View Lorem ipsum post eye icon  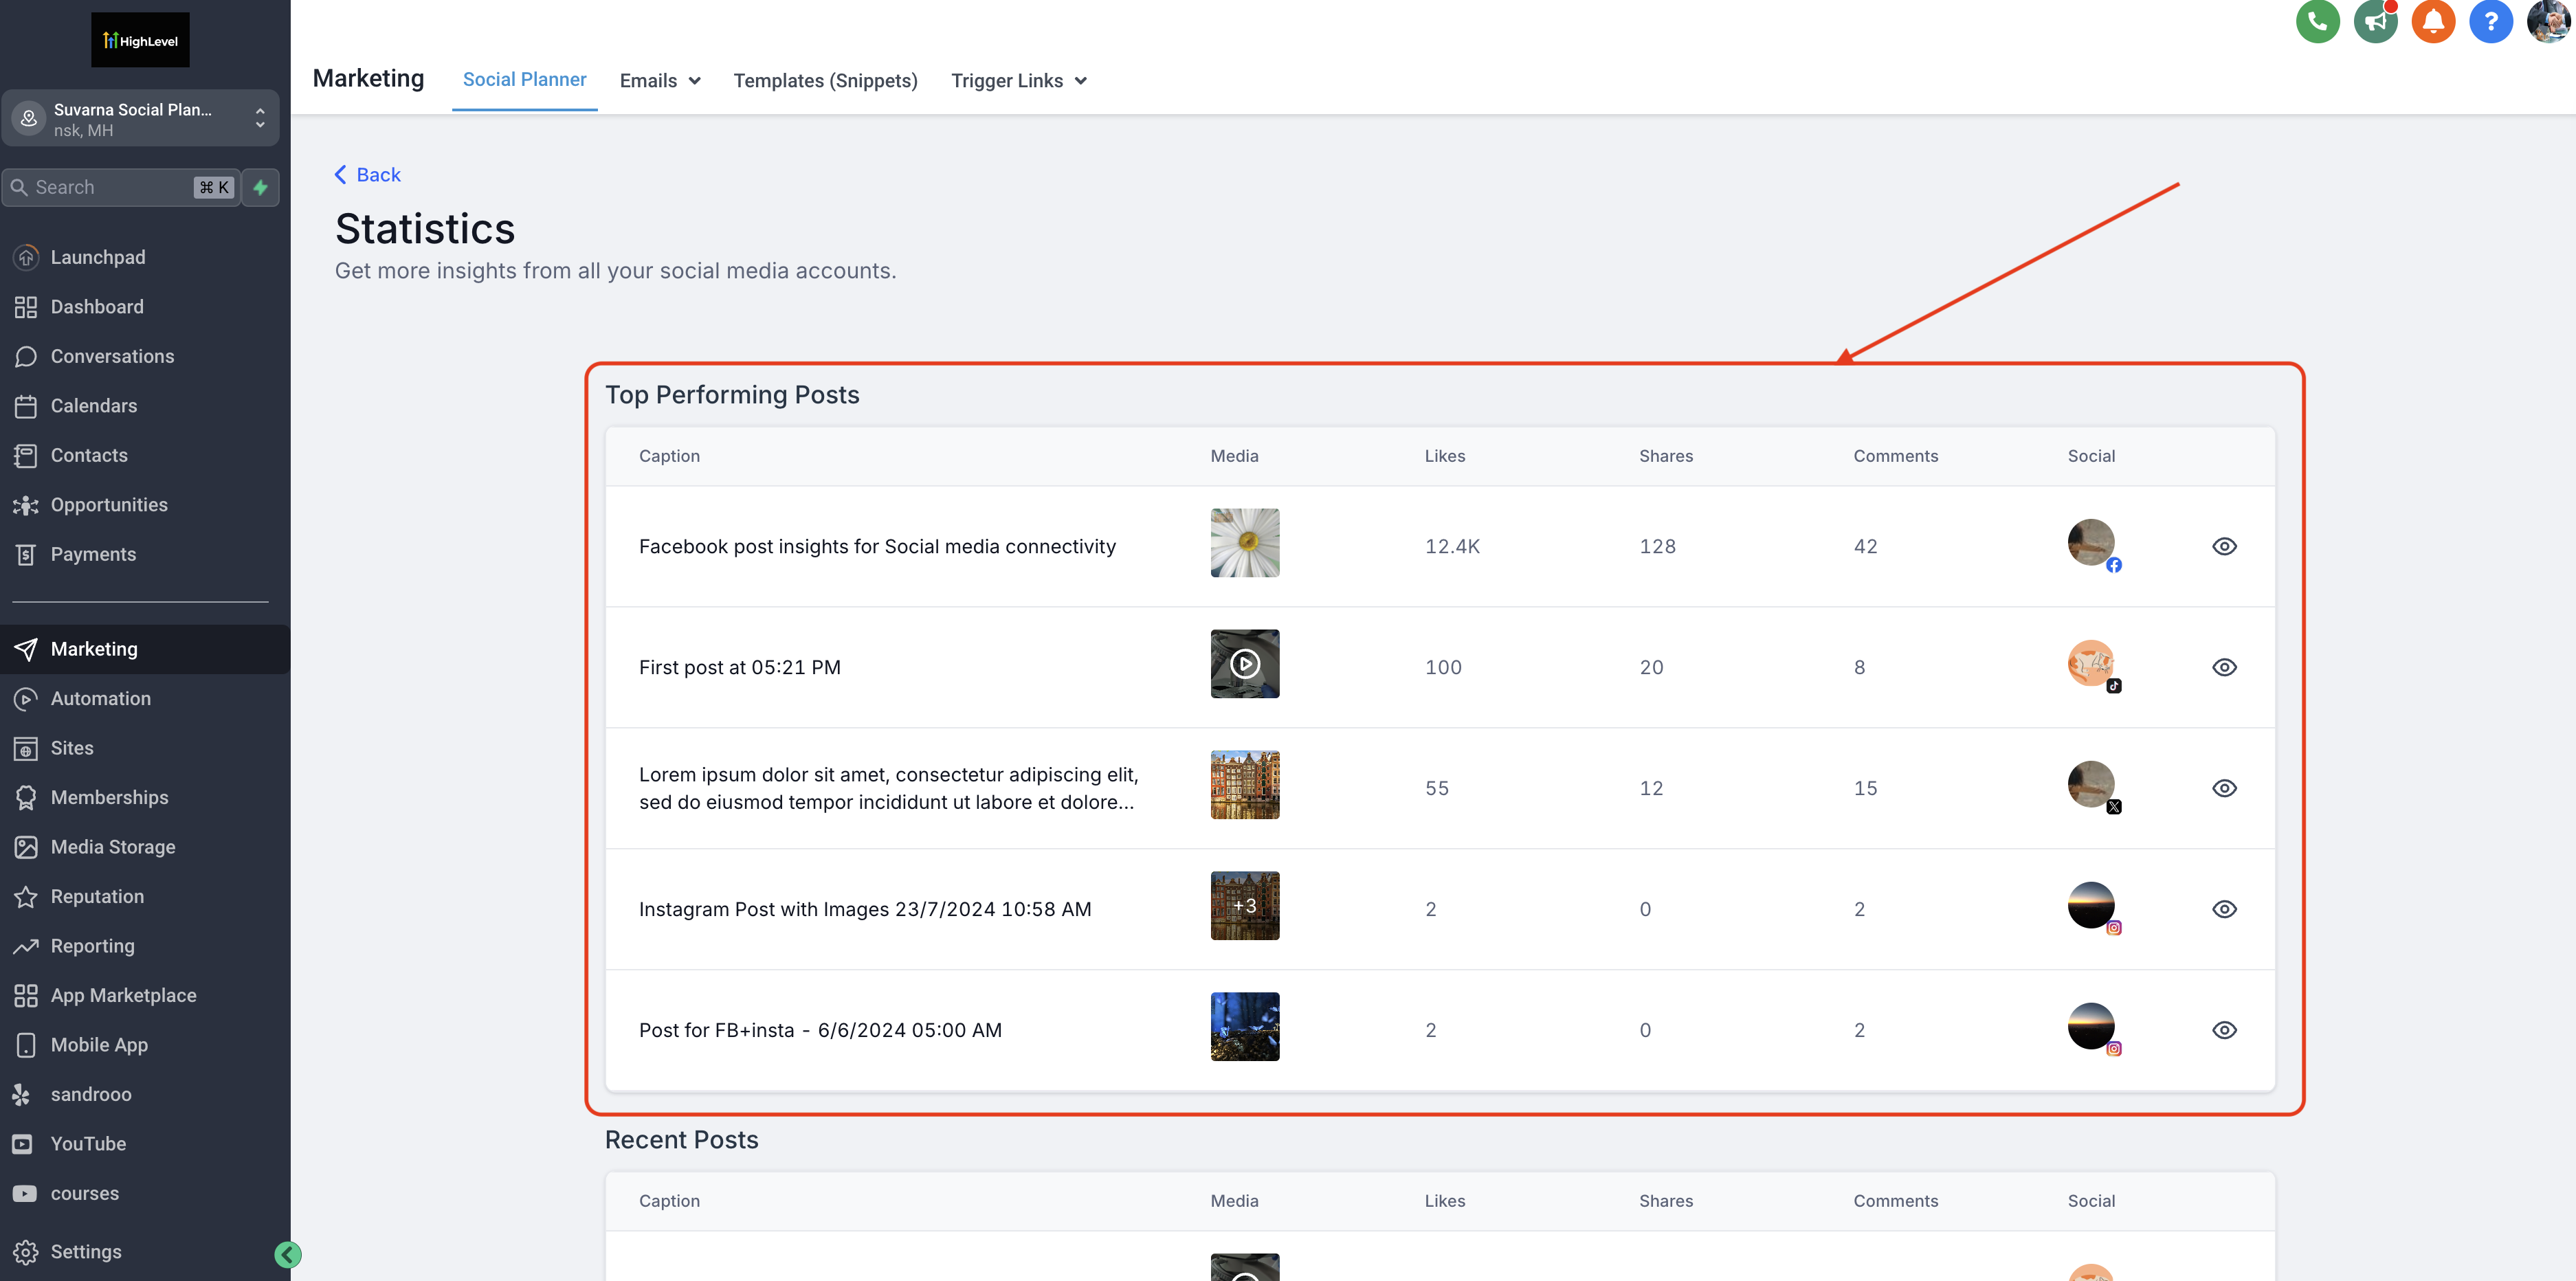pyautogui.click(x=2224, y=788)
